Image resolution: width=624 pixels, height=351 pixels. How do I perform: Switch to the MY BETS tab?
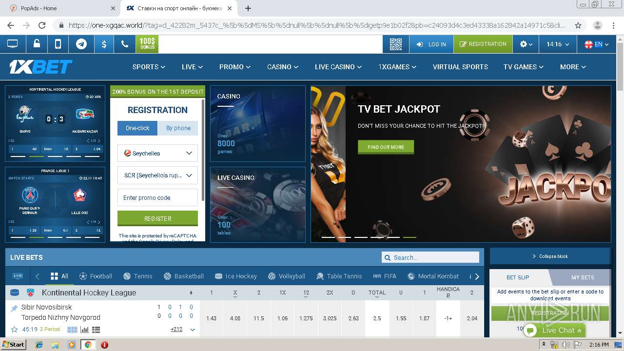582,277
